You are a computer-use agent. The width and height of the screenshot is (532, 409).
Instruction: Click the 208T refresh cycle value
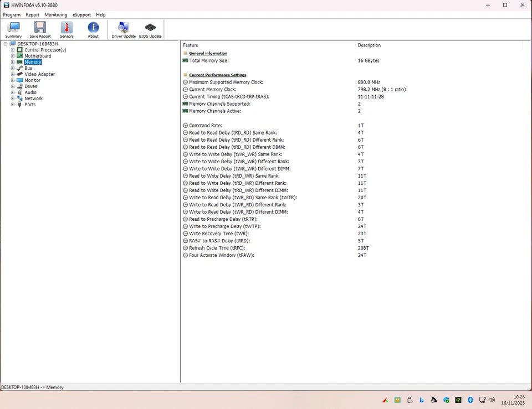point(363,248)
